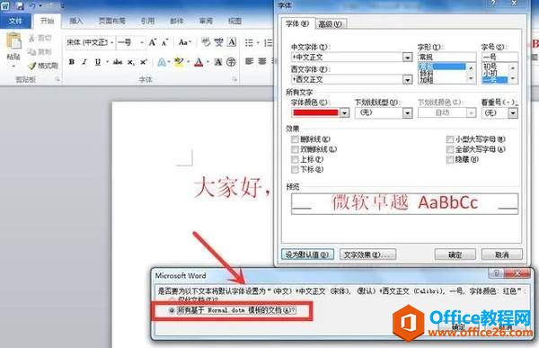Click the Character Border A icon
The height and width of the screenshot is (348, 539).
(x=232, y=42)
